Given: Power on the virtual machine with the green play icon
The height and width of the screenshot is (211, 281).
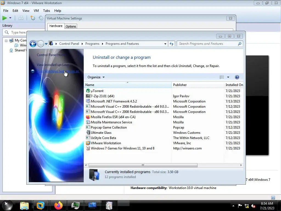Looking at the screenshot, I should (5, 18).
